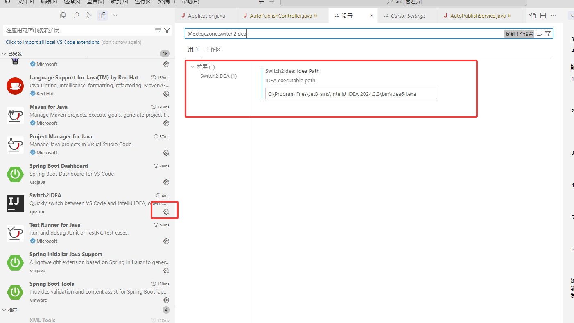Click the (don't show again) link
This screenshot has height=323, width=574.
[121, 42]
